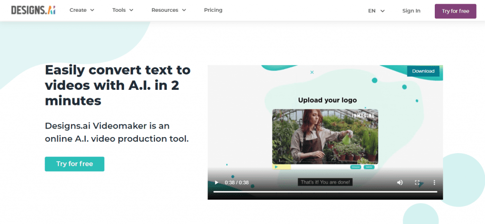485x224 pixels.
Task: Click the Sign In link
Action: coord(411,11)
